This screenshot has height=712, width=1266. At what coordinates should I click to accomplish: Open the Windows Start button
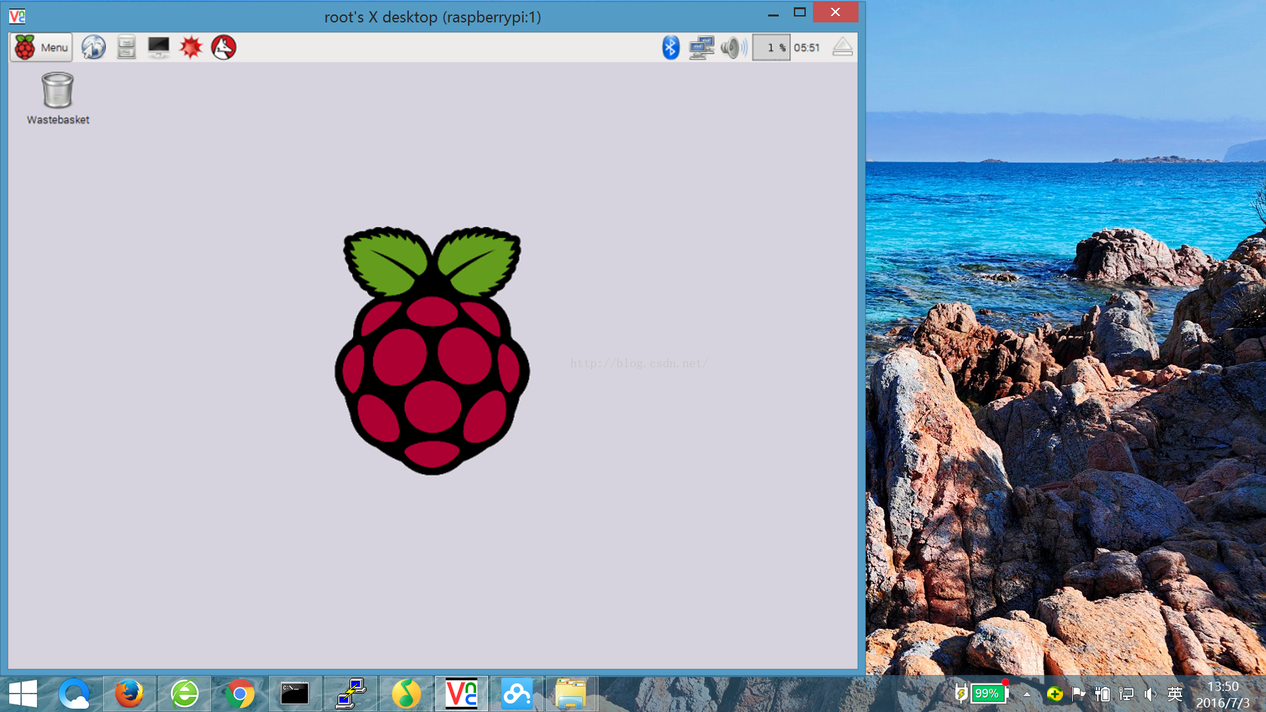[x=23, y=694]
